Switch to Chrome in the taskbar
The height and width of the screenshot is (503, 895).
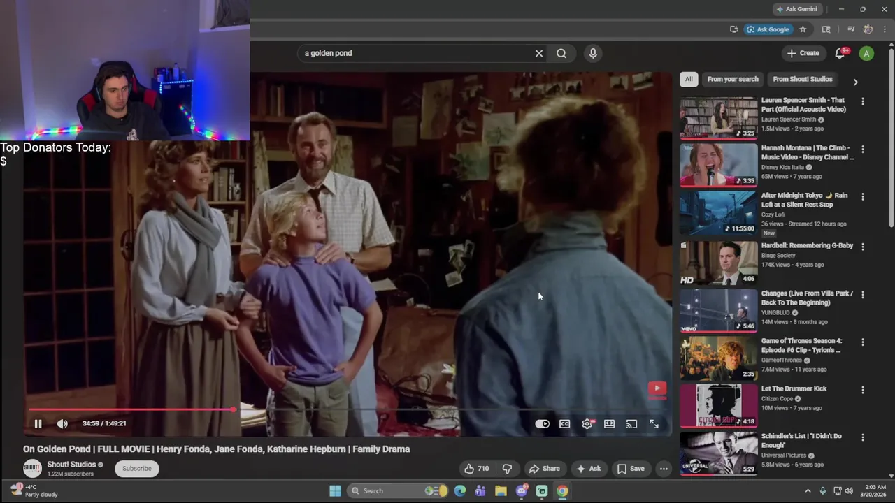(x=562, y=490)
